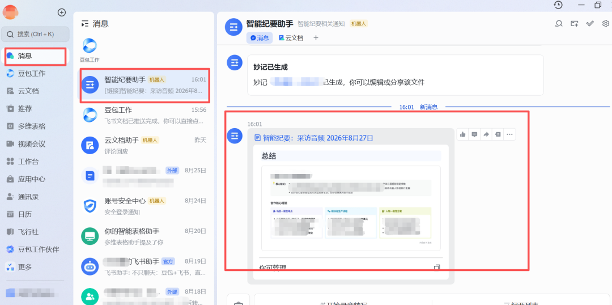Open the history clock icon in title bar
This screenshot has height=305, width=612.
tap(558, 5)
